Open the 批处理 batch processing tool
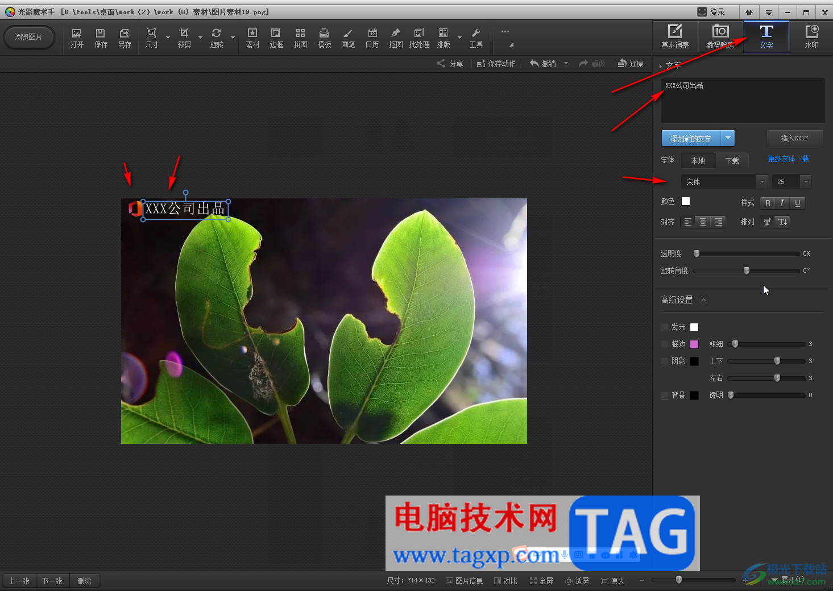This screenshot has width=833, height=591. point(419,38)
